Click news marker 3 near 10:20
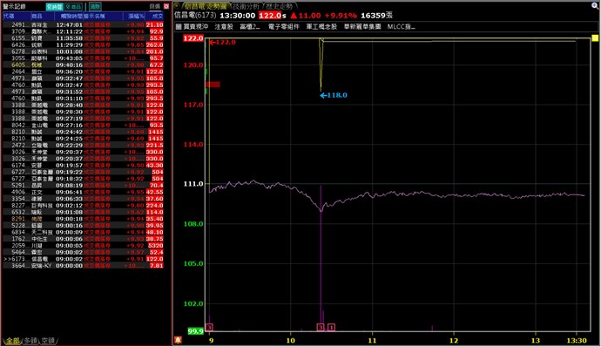The width and height of the screenshot is (601, 347). pyautogui.click(x=321, y=327)
